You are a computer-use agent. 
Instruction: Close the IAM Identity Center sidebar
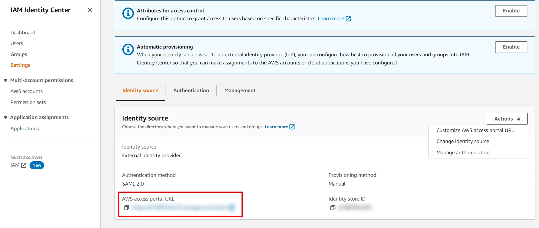pos(90,10)
